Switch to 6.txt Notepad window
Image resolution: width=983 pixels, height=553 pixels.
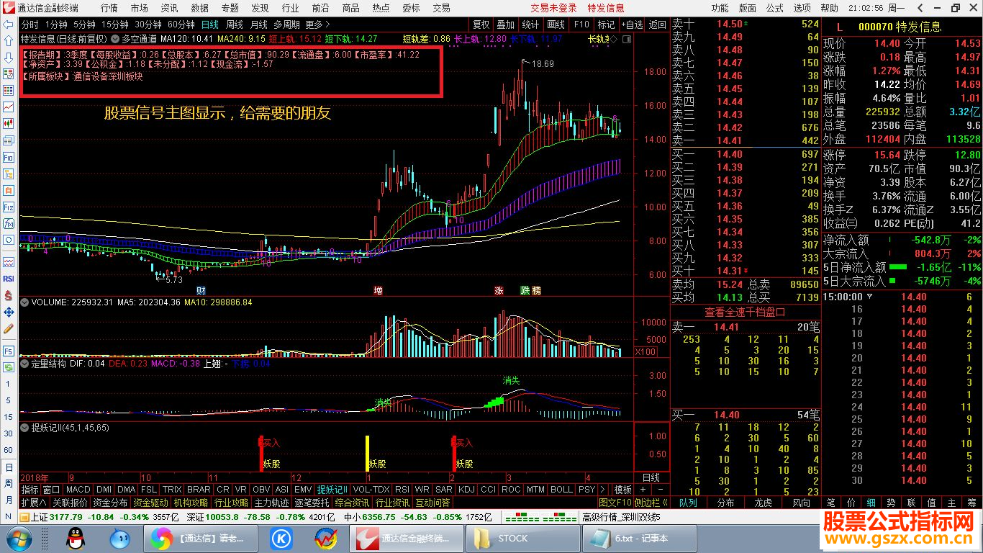click(x=638, y=538)
